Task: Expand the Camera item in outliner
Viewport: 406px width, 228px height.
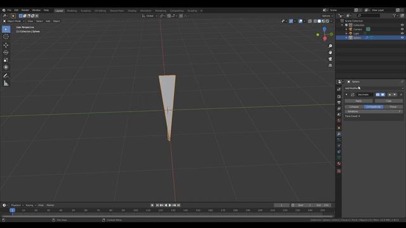Action: click(346, 30)
